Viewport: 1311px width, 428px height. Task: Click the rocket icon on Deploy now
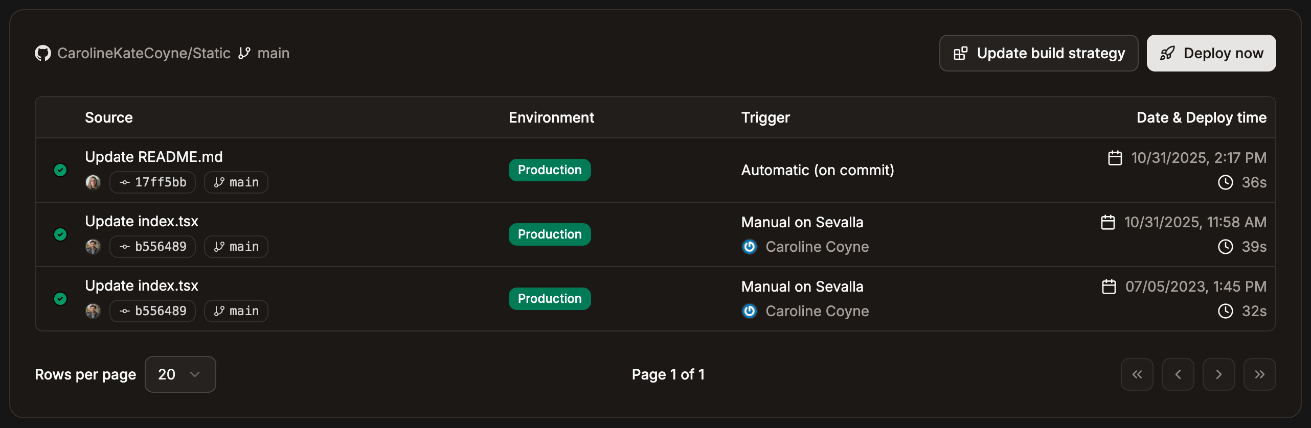tap(1168, 53)
